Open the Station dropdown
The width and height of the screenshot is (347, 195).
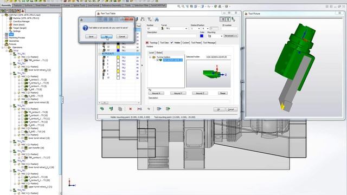195,29
